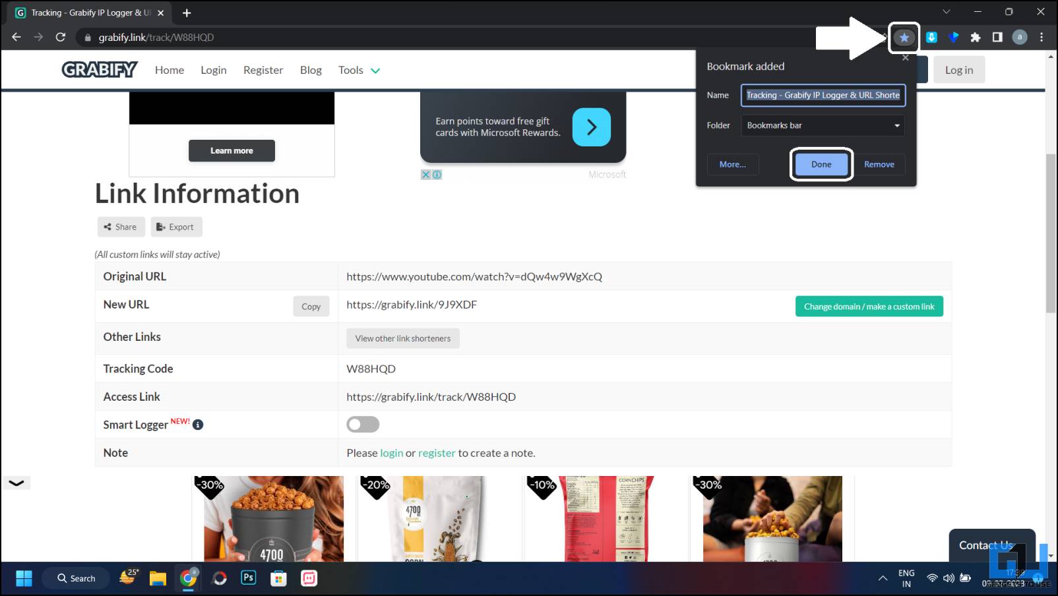Click the Log in button
The image size is (1058, 596).
point(959,70)
